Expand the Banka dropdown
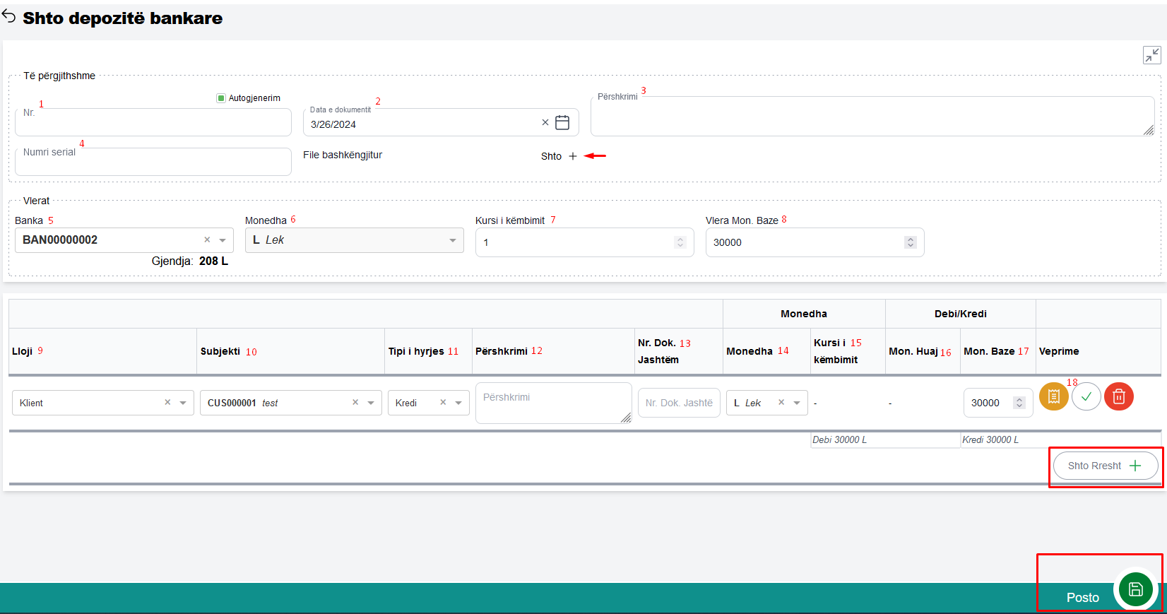The width and height of the screenshot is (1167, 614). (x=223, y=240)
